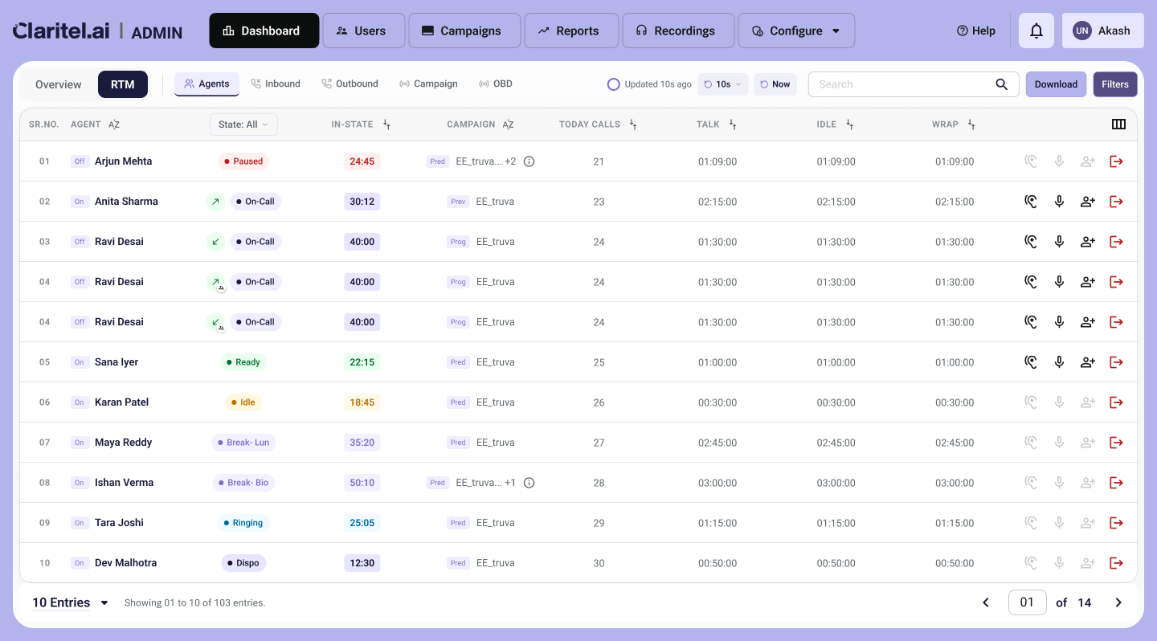Open the 10s refresh interval dropdown
This screenshot has height=641, width=1157.
pos(722,84)
